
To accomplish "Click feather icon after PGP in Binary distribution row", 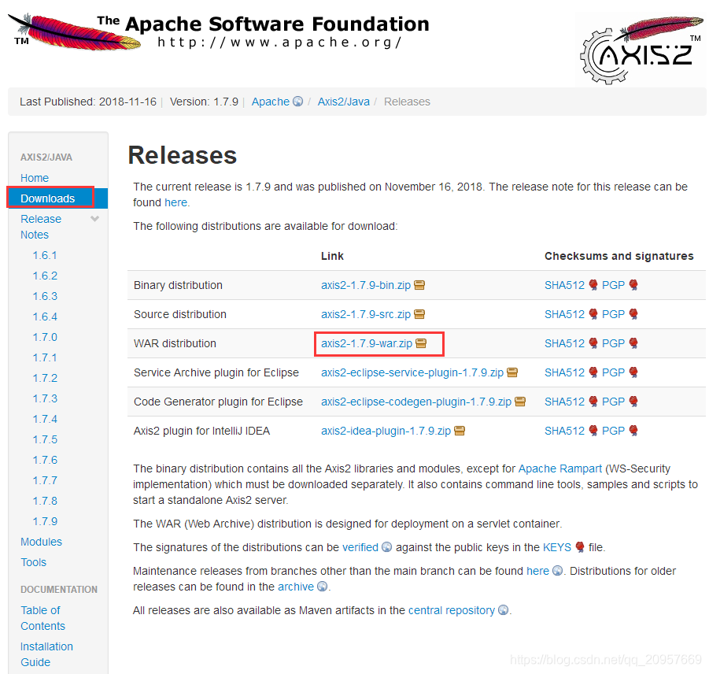I will pyautogui.click(x=633, y=285).
